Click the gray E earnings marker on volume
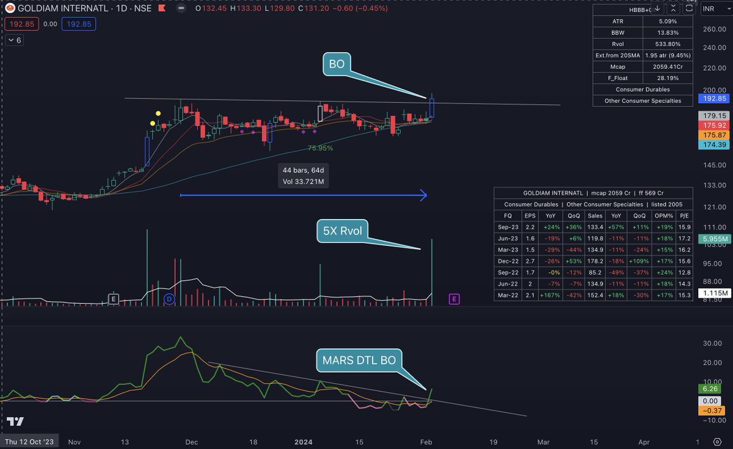 pos(113,298)
